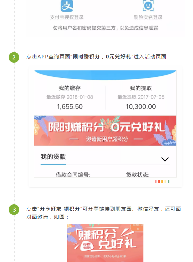Tap the face-scan real-name login icon

[x=148, y=6]
